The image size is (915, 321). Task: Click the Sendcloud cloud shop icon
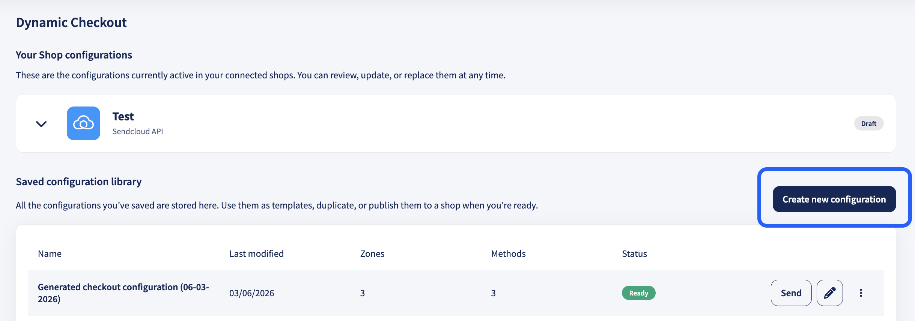click(x=83, y=123)
